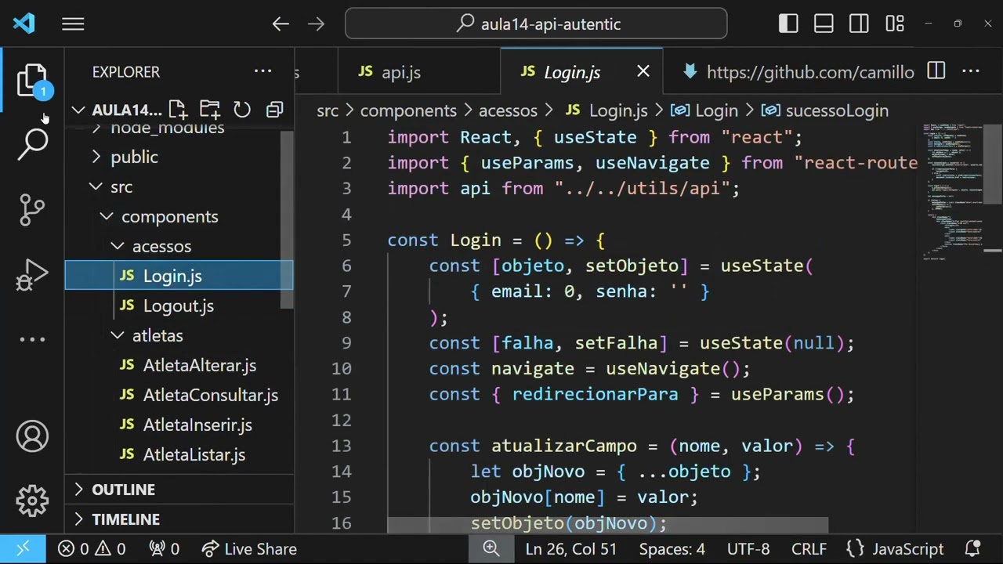Click components in the breadcrumb
Viewport: 1003px width, 564px height.
(408, 110)
